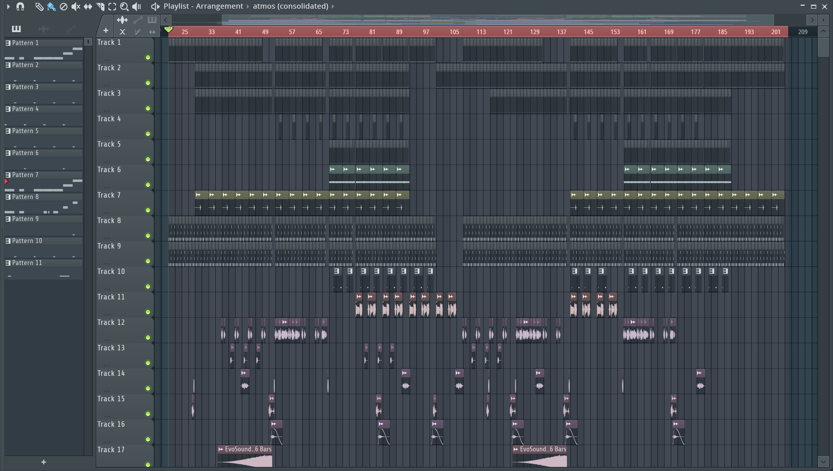The width and height of the screenshot is (833, 471).
Task: Switch picker to Audio clips tab
Action: pyautogui.click(x=43, y=29)
